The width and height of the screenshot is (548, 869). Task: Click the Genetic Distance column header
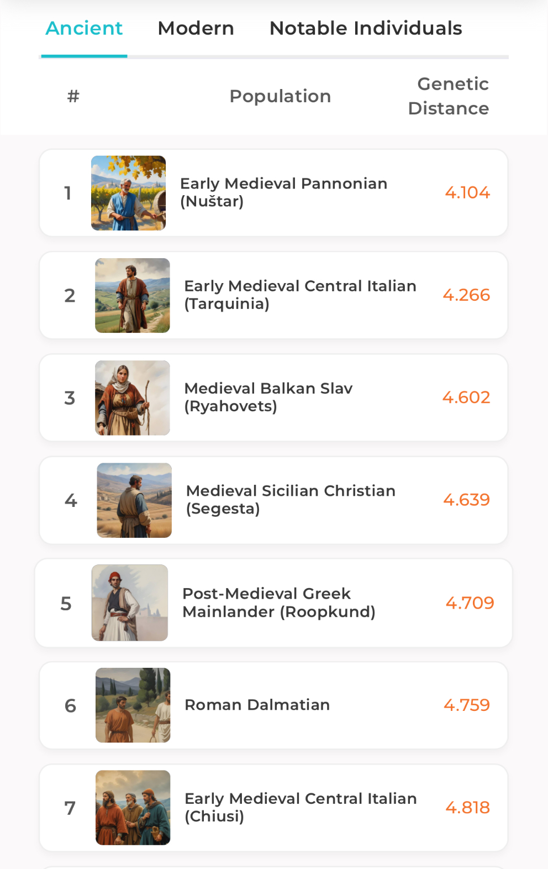pos(448,96)
